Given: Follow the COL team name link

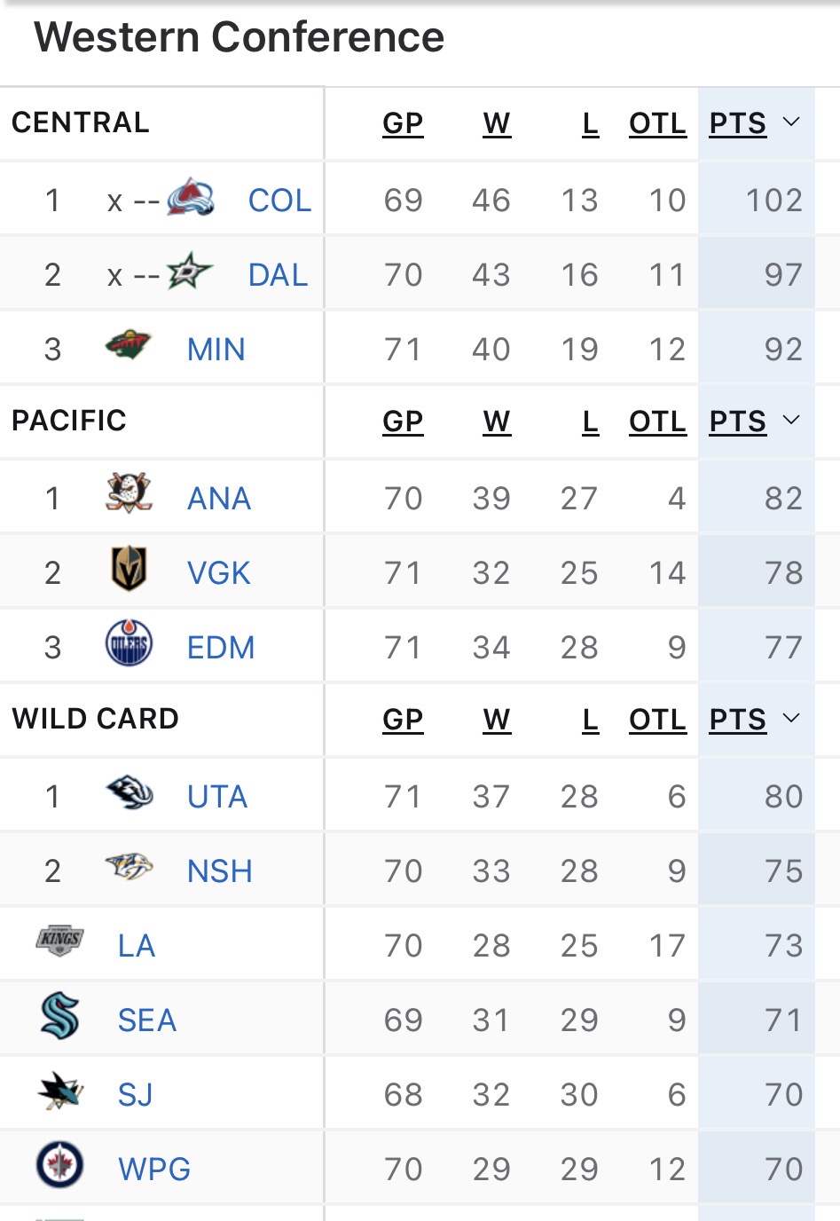Looking at the screenshot, I should (279, 201).
